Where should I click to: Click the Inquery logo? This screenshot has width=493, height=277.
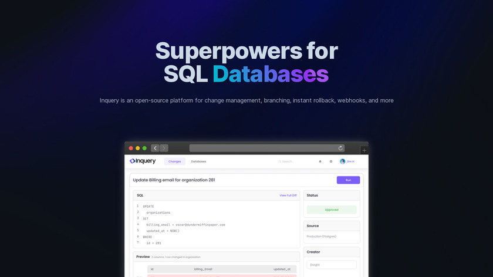[143, 161]
